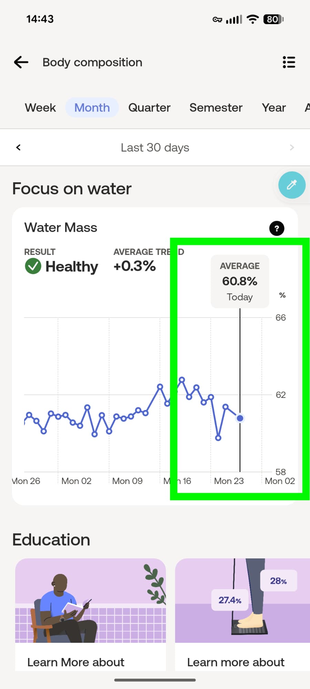Image resolution: width=310 pixels, height=689 pixels.
Task: Tap the battery indicator in status bar
Action: coord(273,19)
